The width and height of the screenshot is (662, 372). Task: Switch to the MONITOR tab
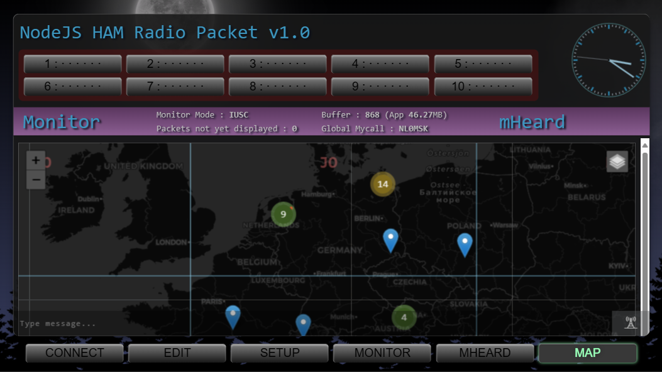pyautogui.click(x=382, y=353)
